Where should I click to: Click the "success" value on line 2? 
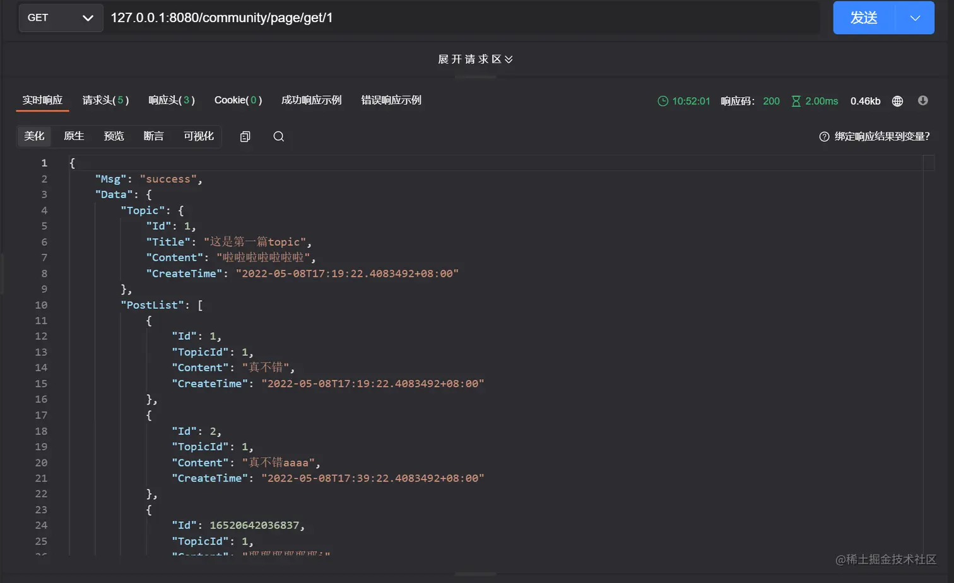(x=168, y=179)
